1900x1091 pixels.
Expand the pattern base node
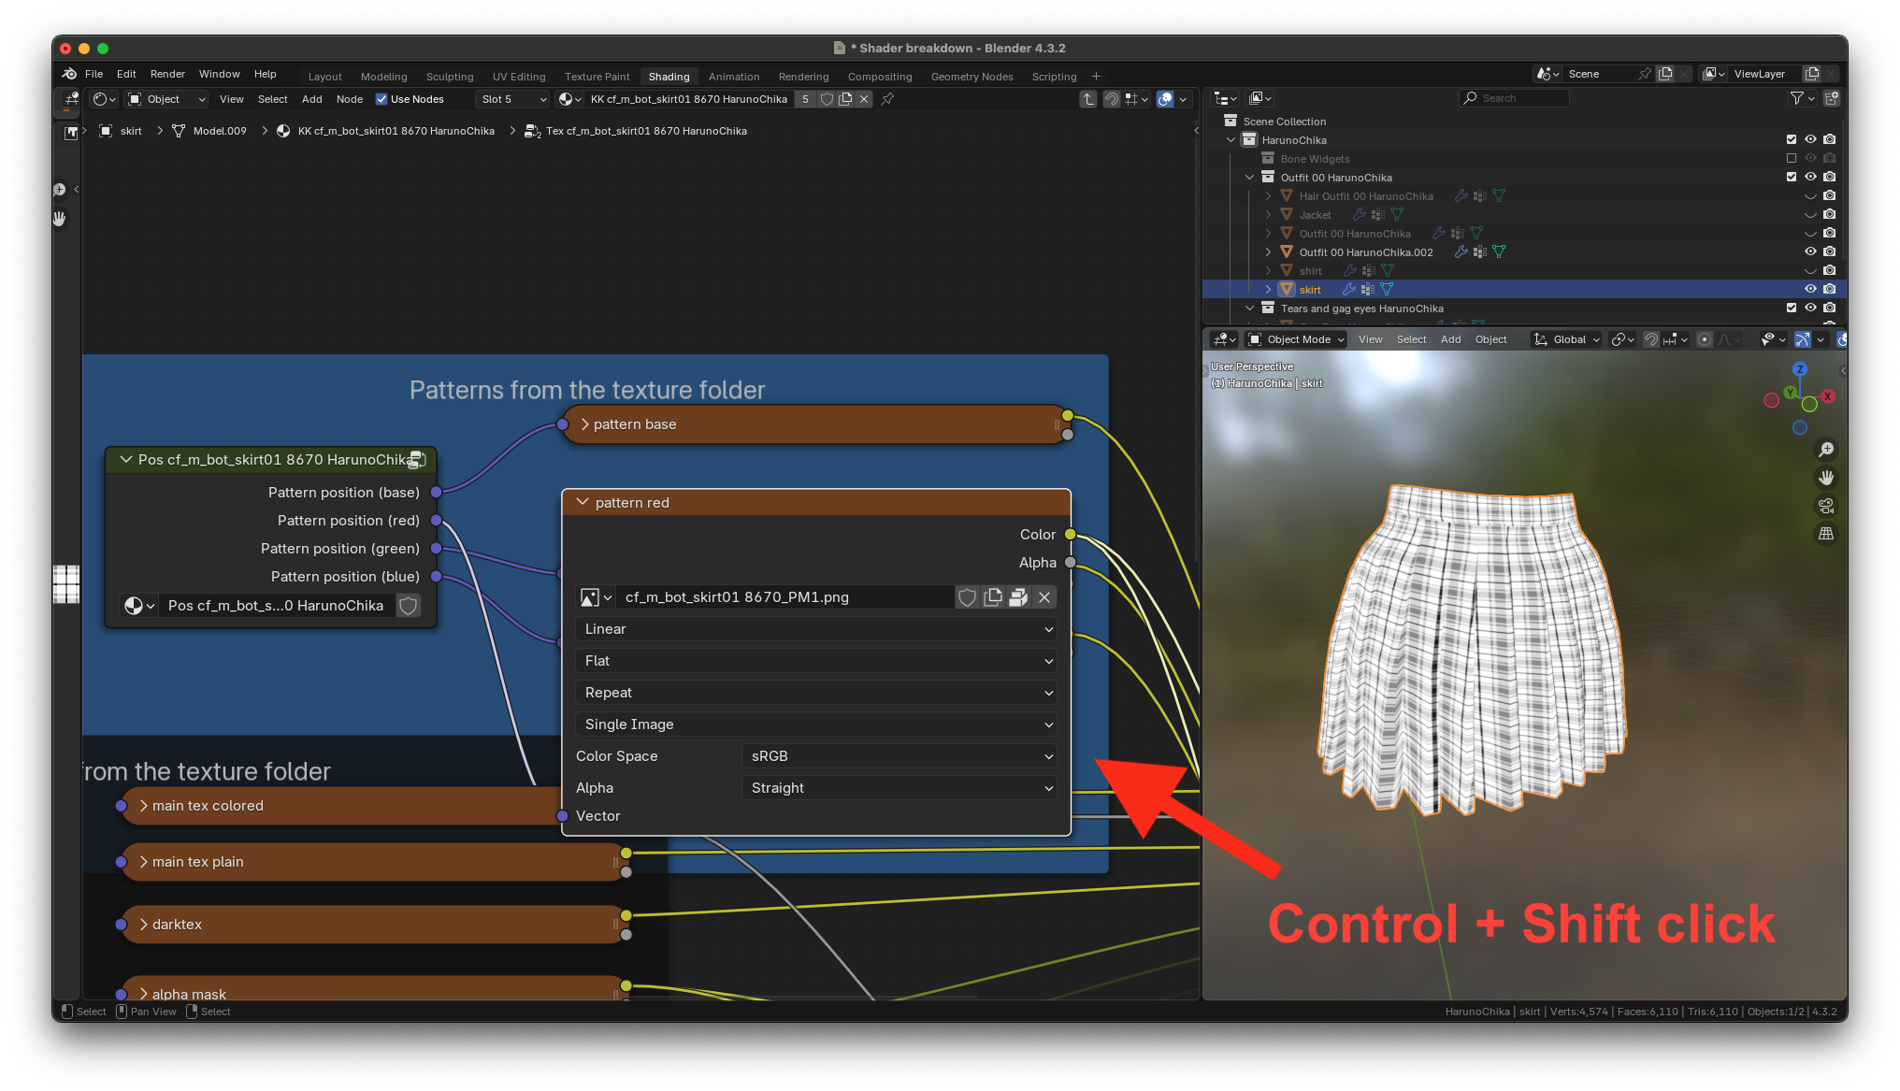(585, 424)
